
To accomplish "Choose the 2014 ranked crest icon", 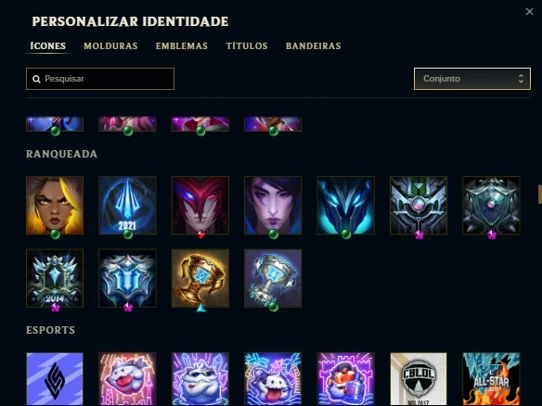I will tap(55, 278).
